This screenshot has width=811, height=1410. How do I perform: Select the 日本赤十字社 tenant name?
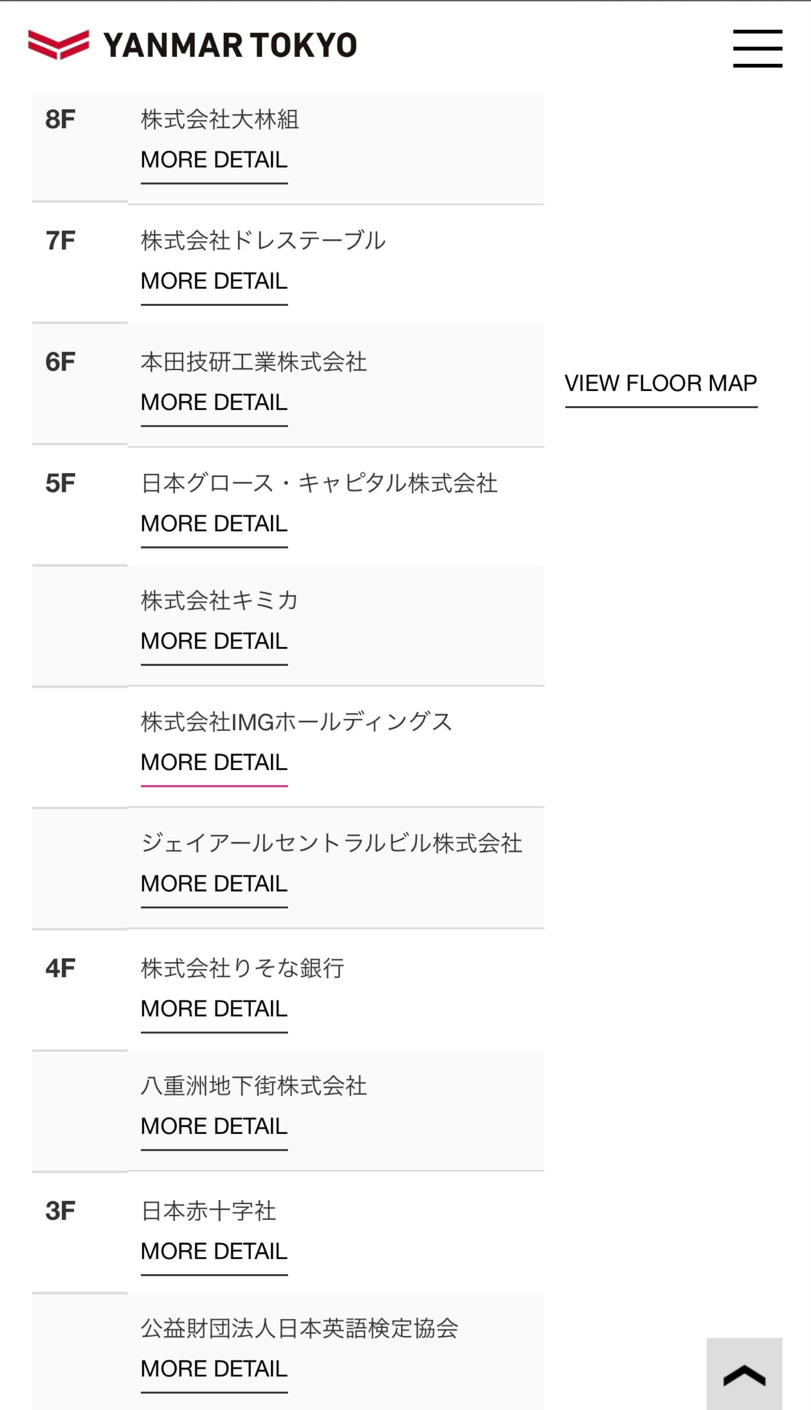click(x=208, y=1211)
